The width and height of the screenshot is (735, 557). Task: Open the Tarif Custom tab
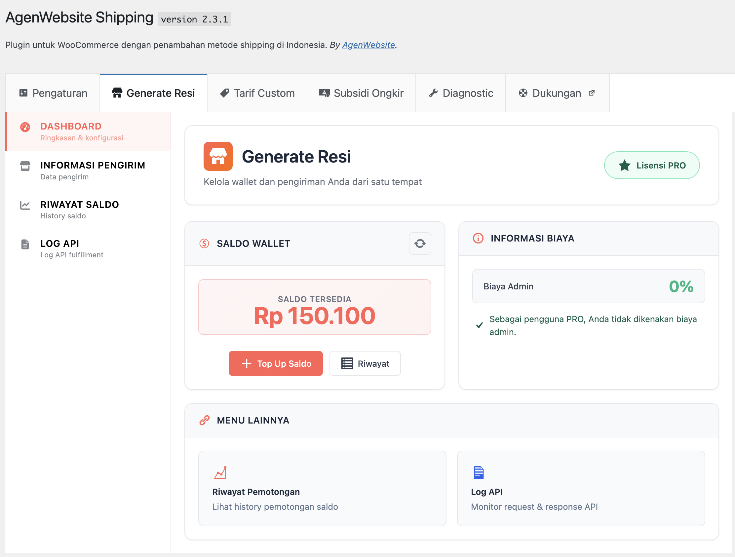pyautogui.click(x=257, y=93)
